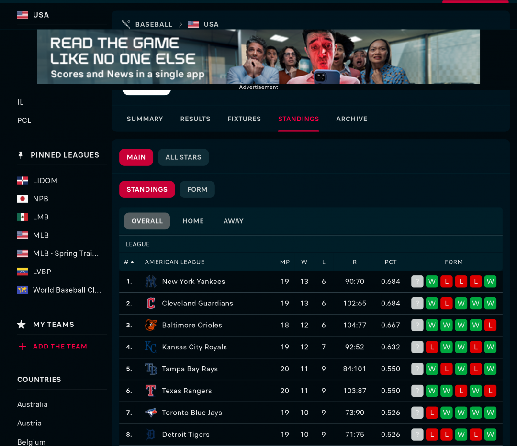Toggle to the Form view
Screen dimensions: 517x446
197,189
